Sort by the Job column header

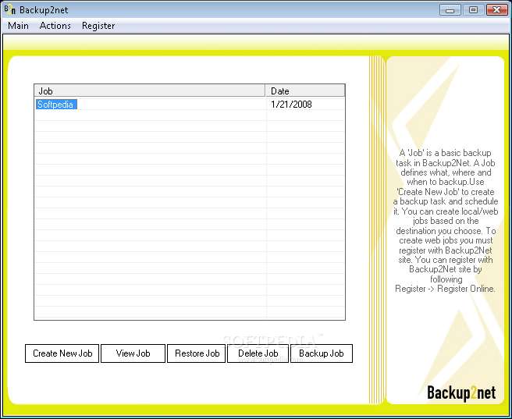[150, 91]
